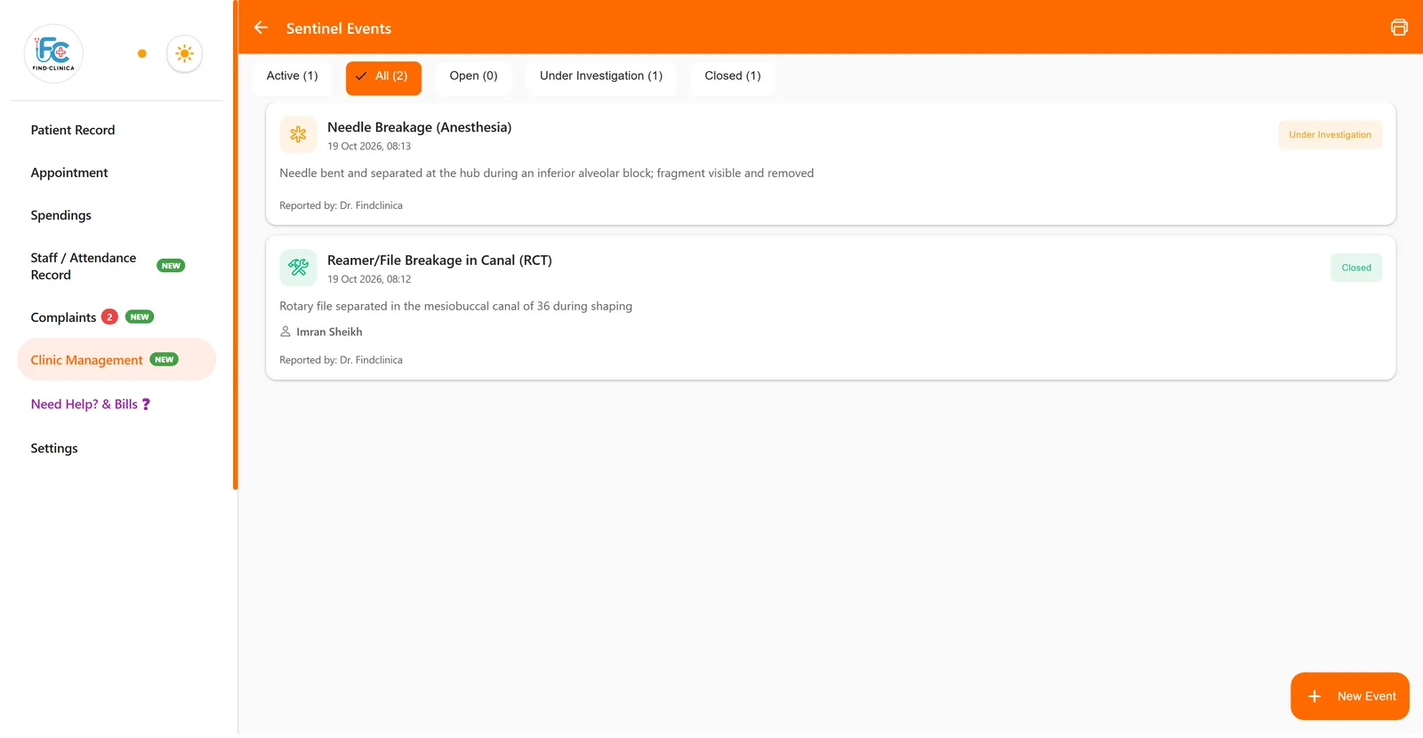Click the date 19 Oct 2026, 08:13
The height and width of the screenshot is (738, 1423).
pos(369,147)
